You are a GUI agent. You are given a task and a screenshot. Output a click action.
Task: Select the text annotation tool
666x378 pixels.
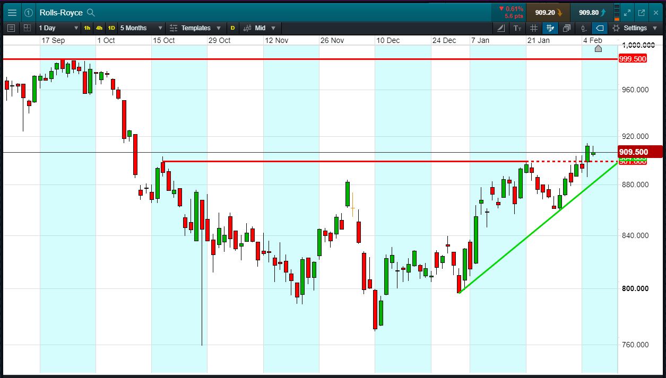coord(517,28)
